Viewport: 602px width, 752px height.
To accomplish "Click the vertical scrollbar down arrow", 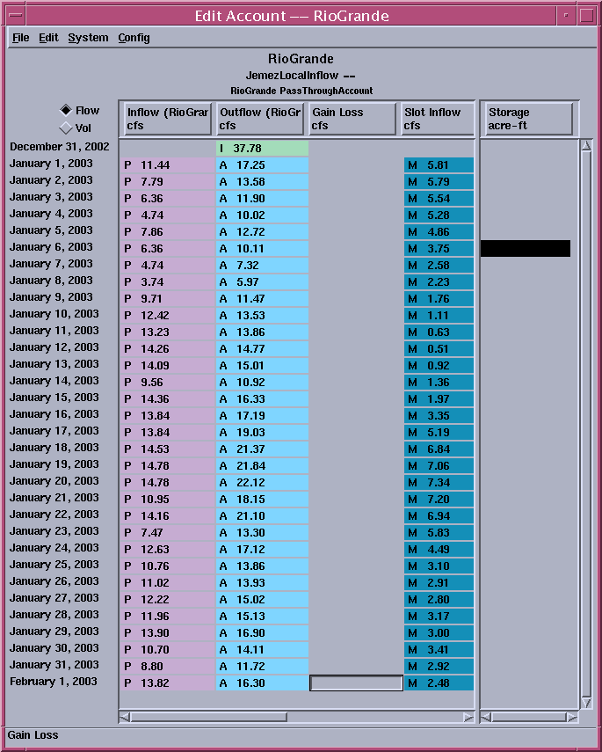I will click(586, 703).
